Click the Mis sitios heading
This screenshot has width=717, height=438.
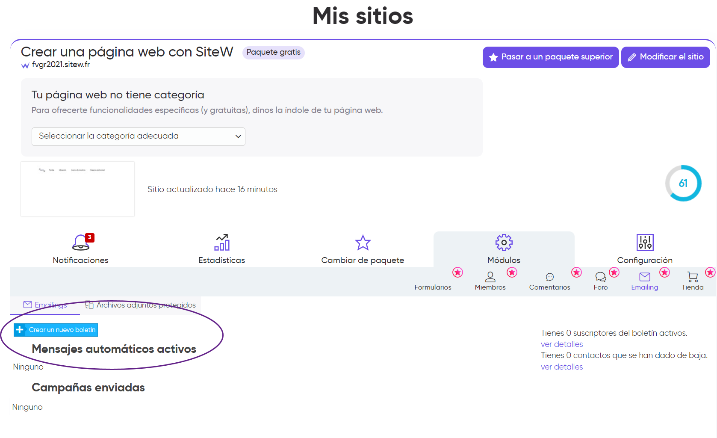point(363,16)
